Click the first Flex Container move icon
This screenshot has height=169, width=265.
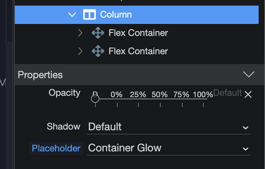click(x=98, y=33)
